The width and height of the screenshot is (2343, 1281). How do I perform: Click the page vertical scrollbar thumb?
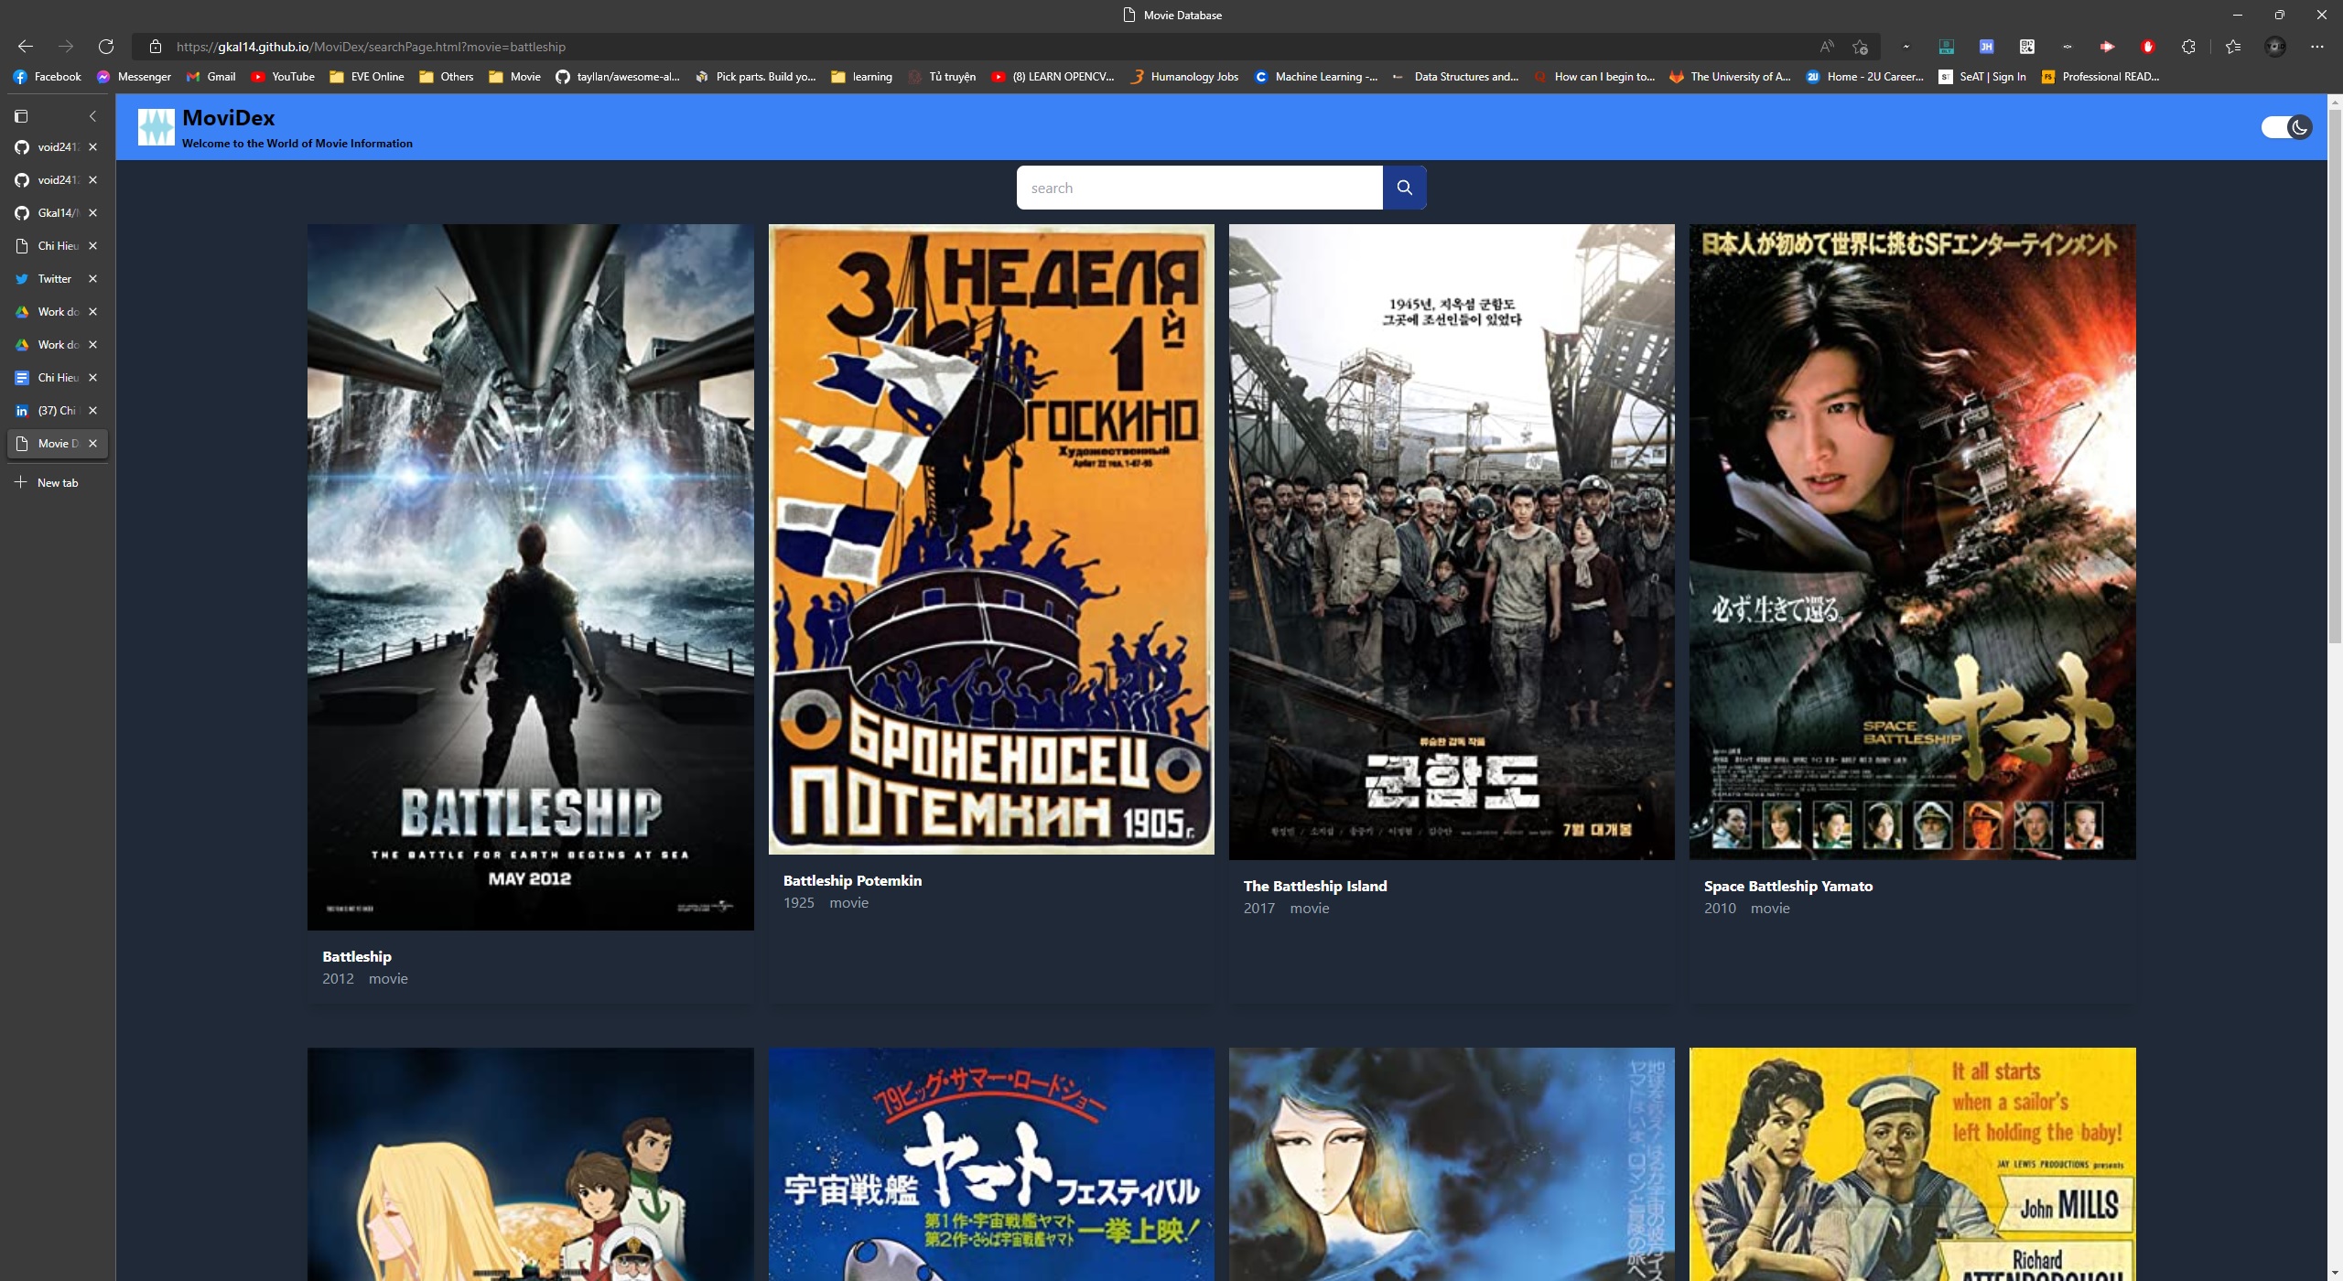click(2335, 375)
